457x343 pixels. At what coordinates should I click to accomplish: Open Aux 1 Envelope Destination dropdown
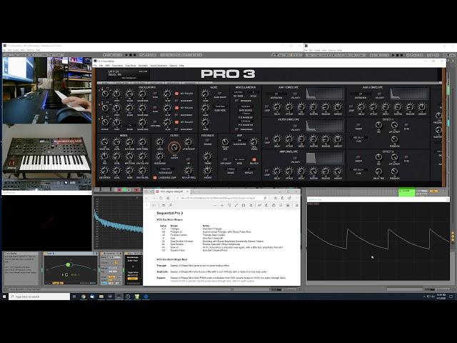[x=276, y=94]
